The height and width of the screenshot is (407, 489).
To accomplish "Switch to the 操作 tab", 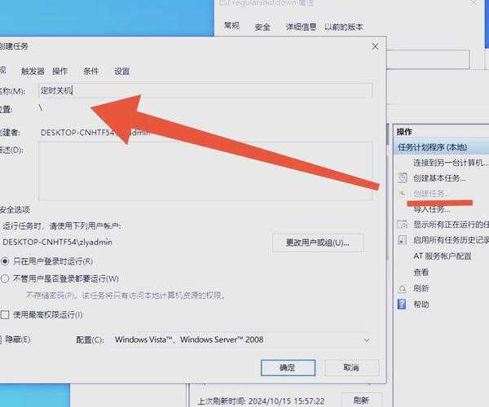I will click(59, 72).
